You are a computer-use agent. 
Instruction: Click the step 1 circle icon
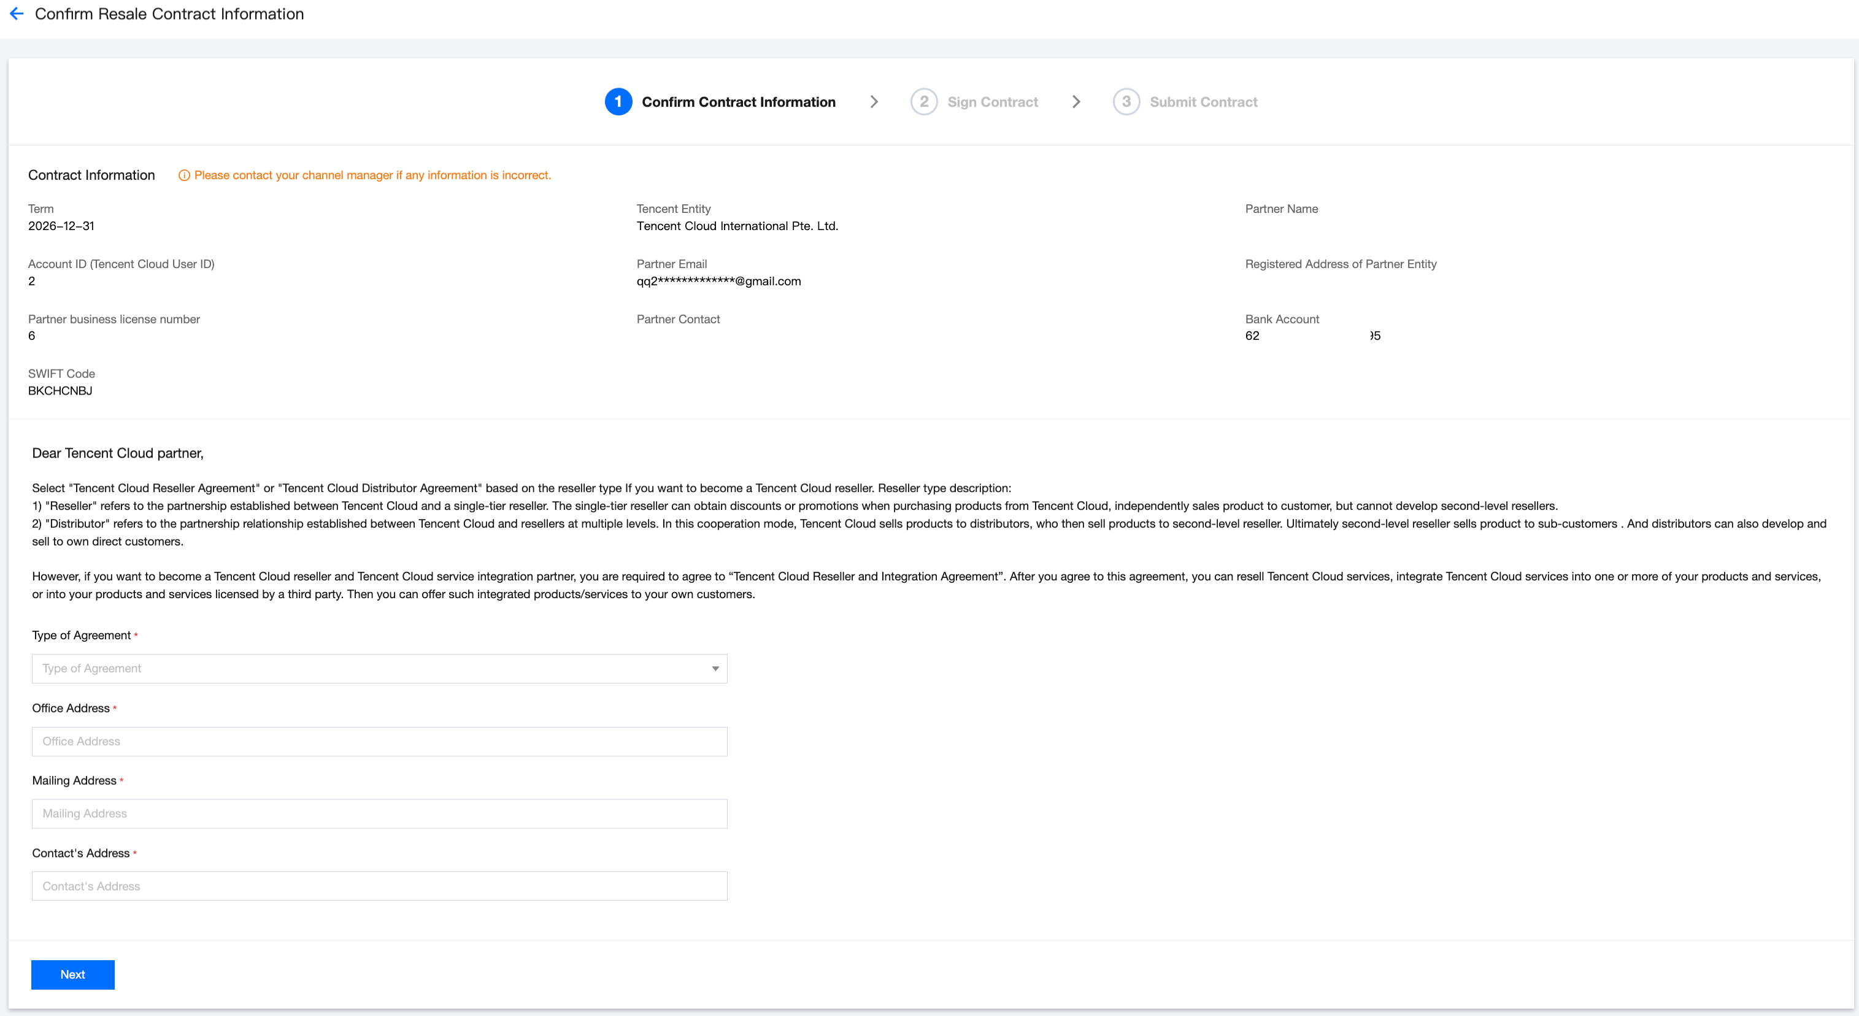pyautogui.click(x=618, y=102)
